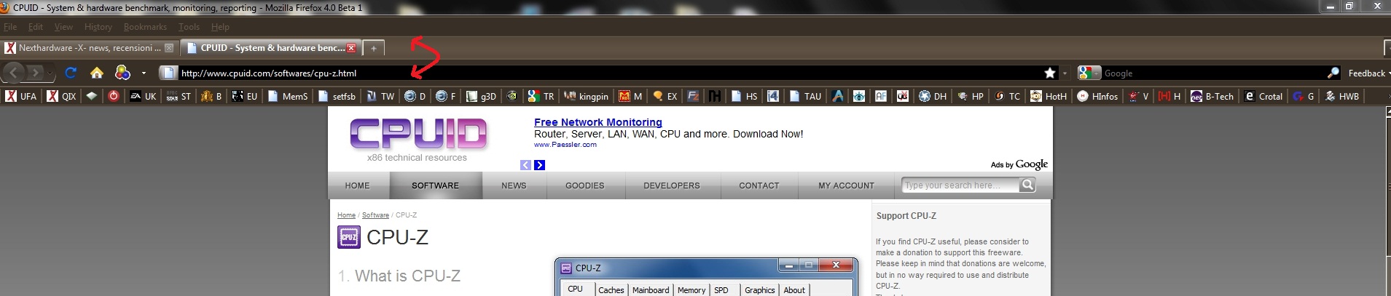Switch to the Nexthardware tab
1391x296 pixels.
click(89, 48)
